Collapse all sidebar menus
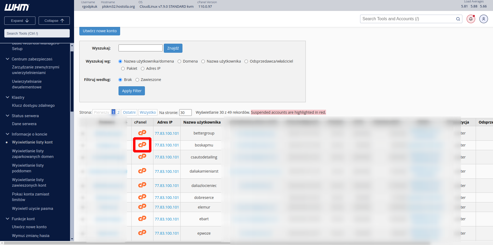 (x=54, y=21)
